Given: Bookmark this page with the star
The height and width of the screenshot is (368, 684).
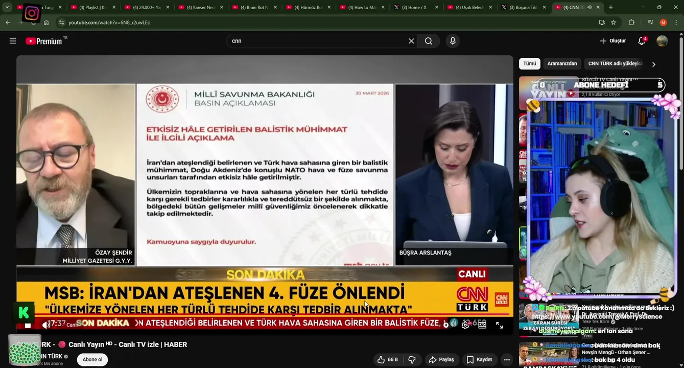Looking at the screenshot, I should [614, 22].
